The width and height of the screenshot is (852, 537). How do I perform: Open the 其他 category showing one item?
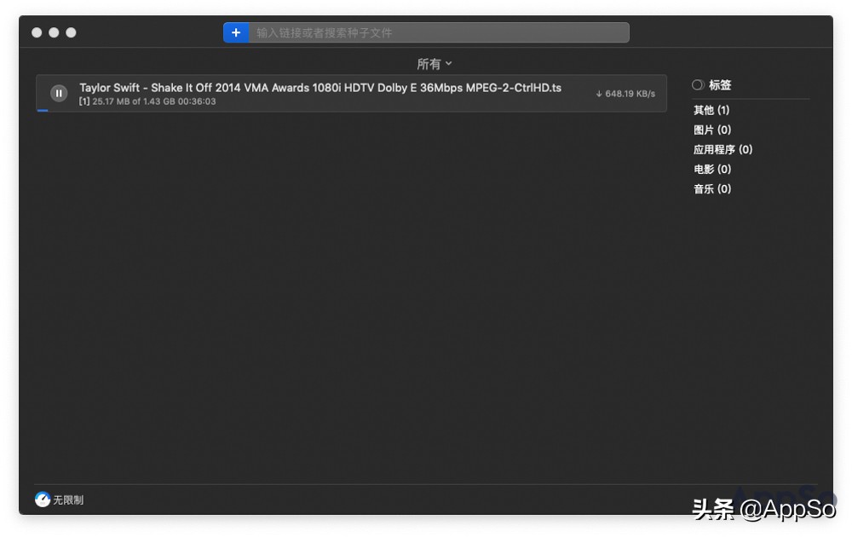tap(711, 110)
